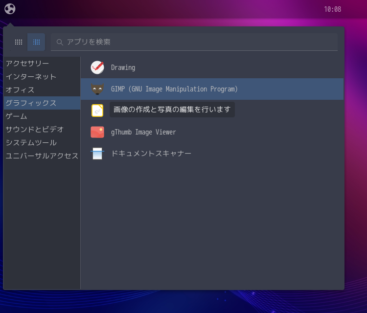This screenshot has height=313, width=367.
Task: Click the magnifier search icon
Action: 60,43
